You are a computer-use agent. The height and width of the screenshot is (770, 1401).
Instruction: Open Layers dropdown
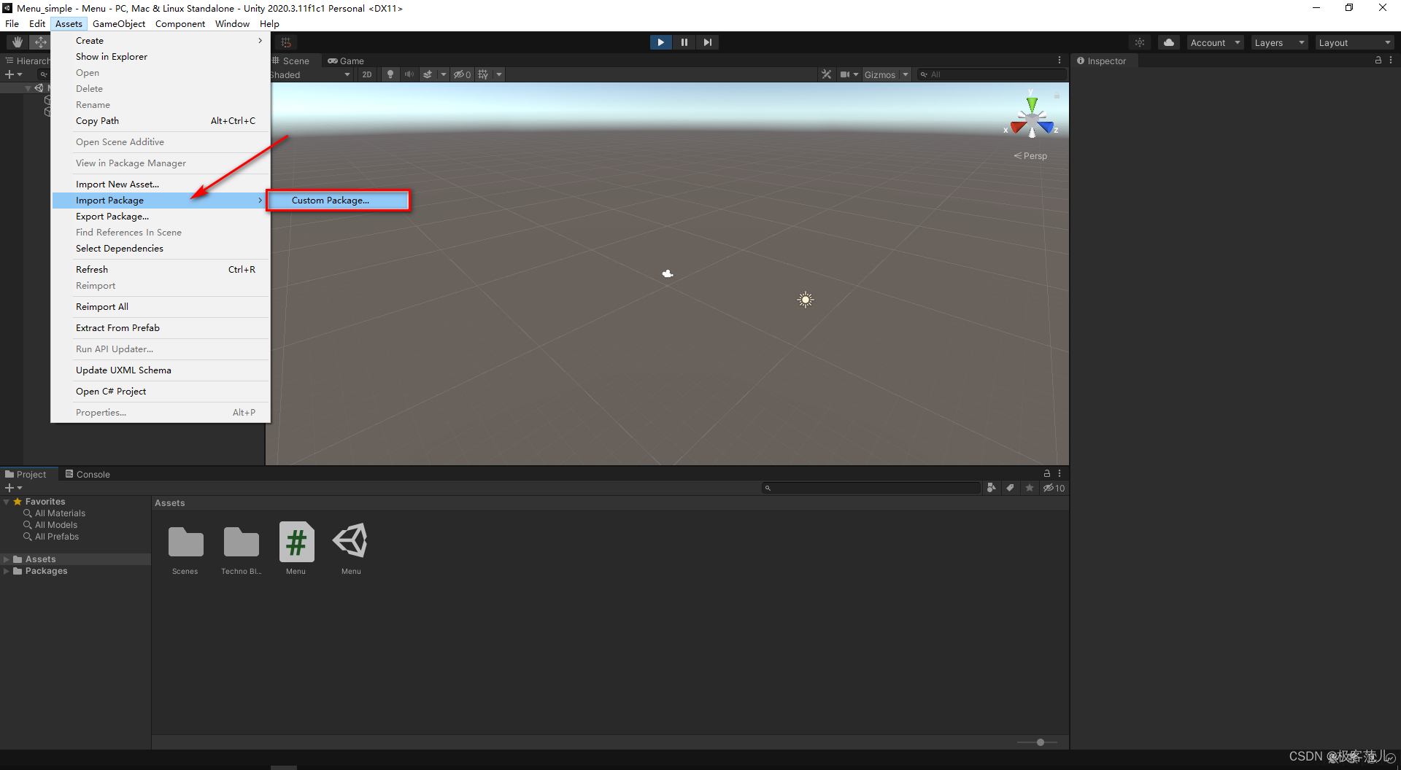1279,42
